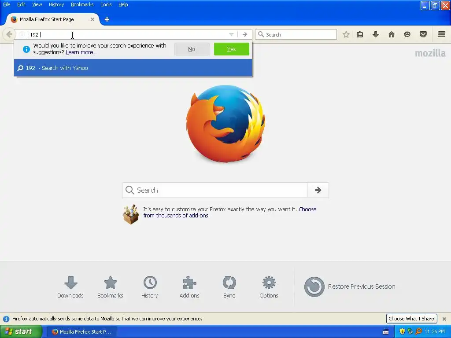The height and width of the screenshot is (338, 451).
Task: Click the Choose What I Share button
Action: click(x=411, y=319)
